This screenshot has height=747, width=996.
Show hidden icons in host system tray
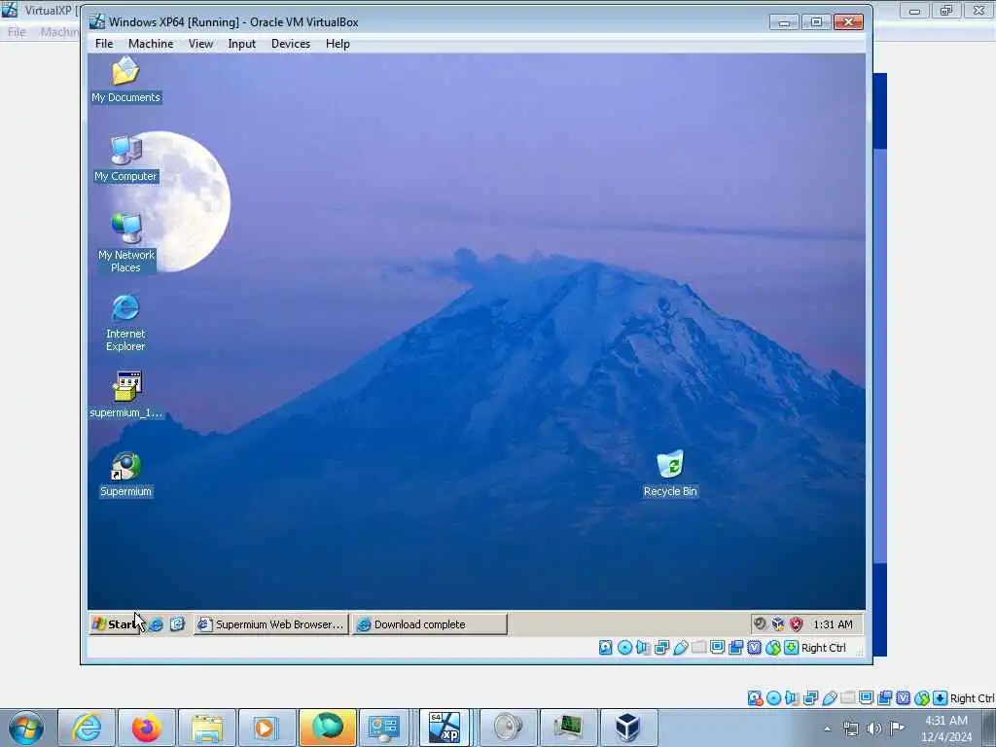click(x=827, y=729)
